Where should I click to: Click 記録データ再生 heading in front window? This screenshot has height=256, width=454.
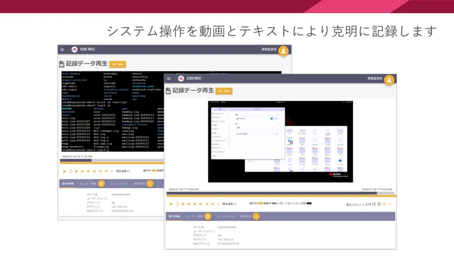[x=193, y=91]
